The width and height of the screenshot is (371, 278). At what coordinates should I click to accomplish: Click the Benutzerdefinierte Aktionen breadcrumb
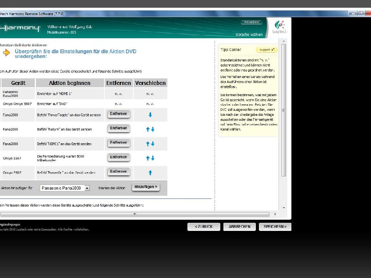click(x=23, y=45)
